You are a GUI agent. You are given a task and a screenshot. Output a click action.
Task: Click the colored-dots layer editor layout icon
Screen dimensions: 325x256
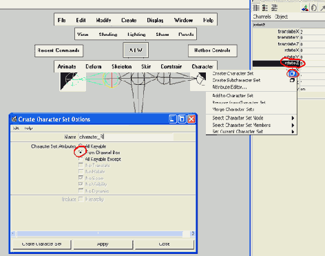click(265, 8)
